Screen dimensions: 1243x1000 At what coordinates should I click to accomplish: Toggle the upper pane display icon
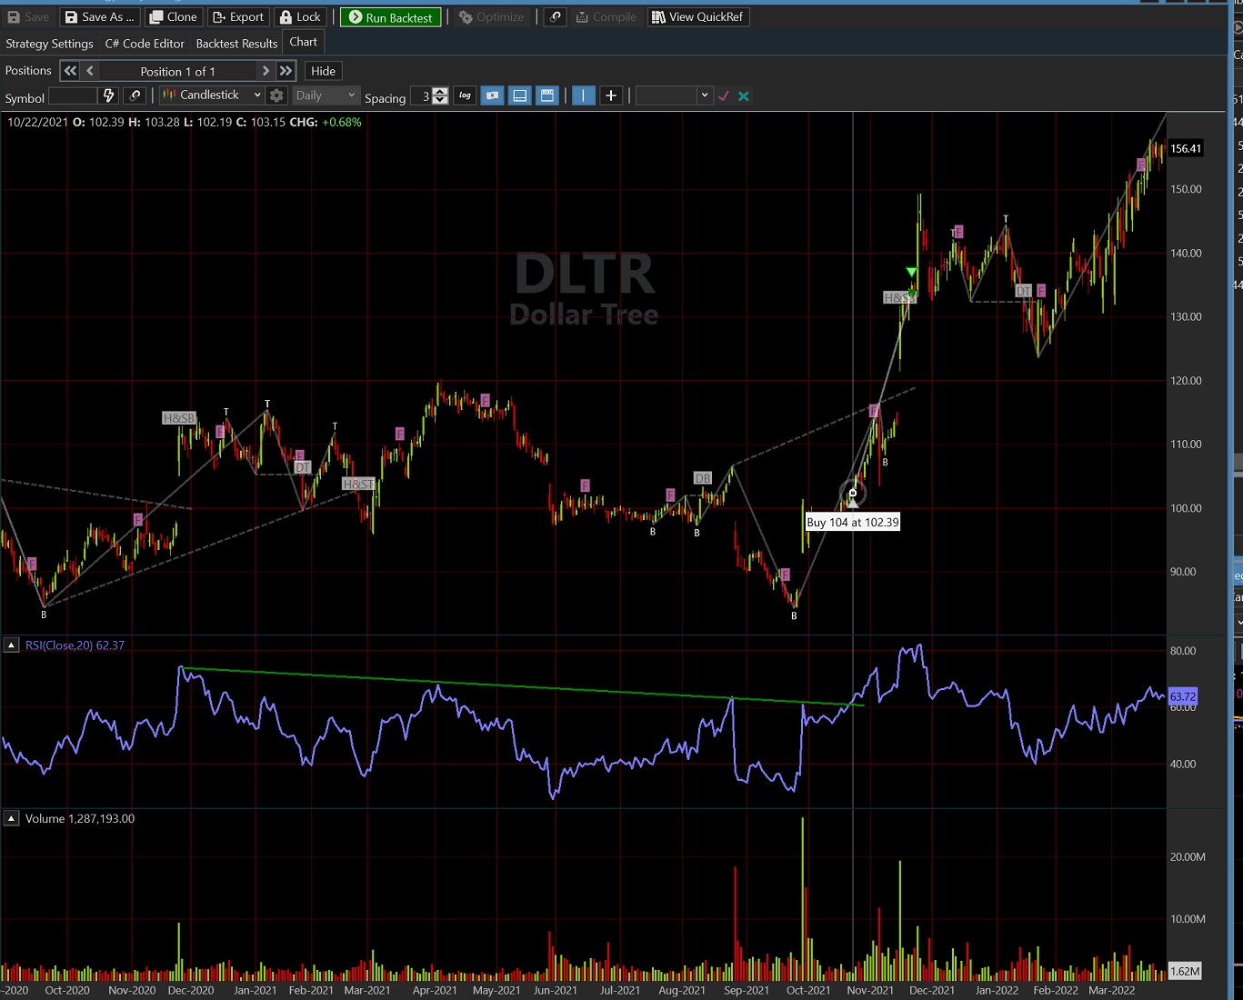547,95
